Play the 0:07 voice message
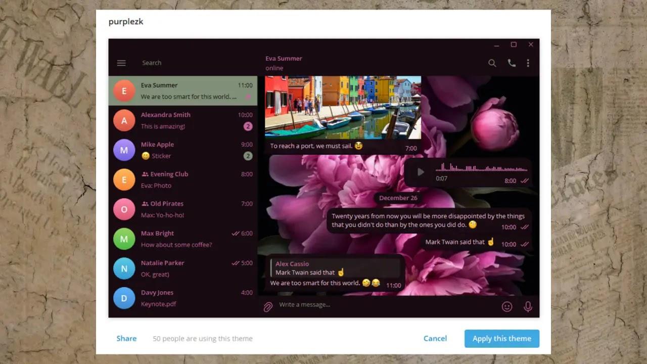This screenshot has height=364, width=647. tap(421, 172)
